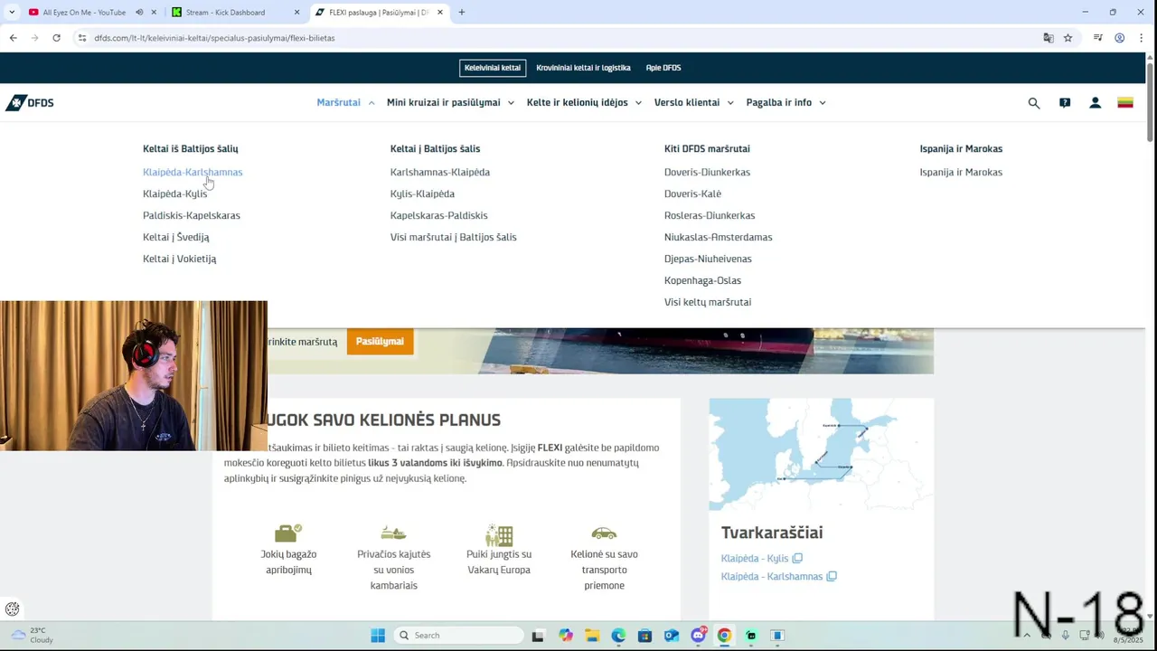Switch to Stream - Kick Dashboard tab

[226, 13]
